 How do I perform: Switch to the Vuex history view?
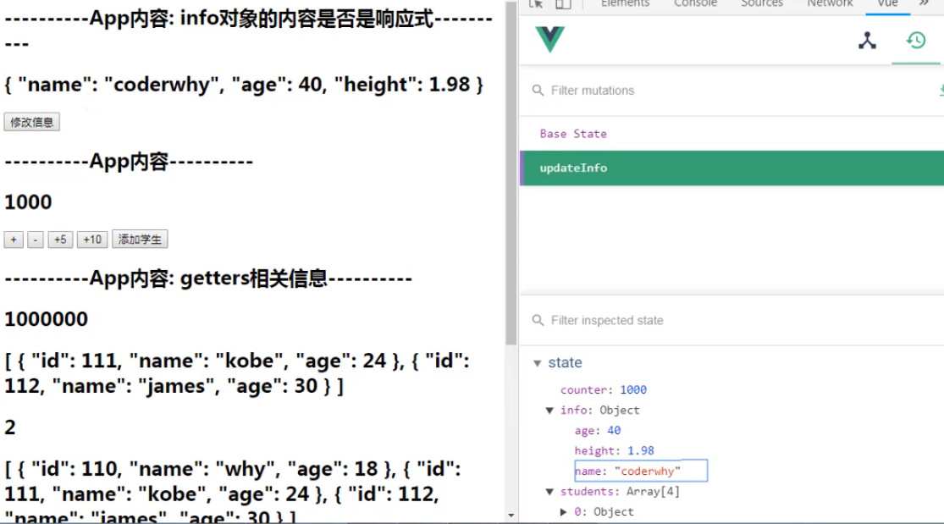916,41
